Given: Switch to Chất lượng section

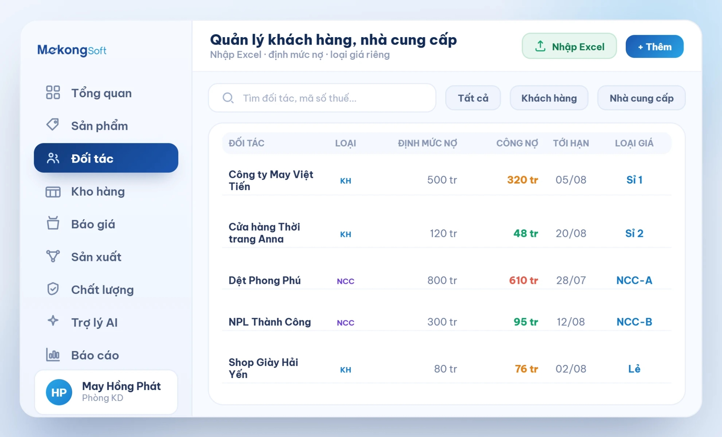Looking at the screenshot, I should pos(106,289).
